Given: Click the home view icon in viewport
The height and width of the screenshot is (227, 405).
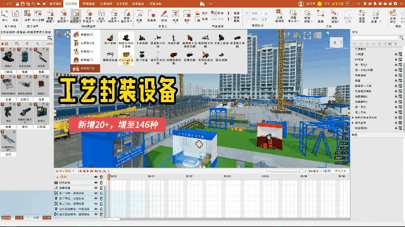Looking at the screenshot, I should click(328, 33).
